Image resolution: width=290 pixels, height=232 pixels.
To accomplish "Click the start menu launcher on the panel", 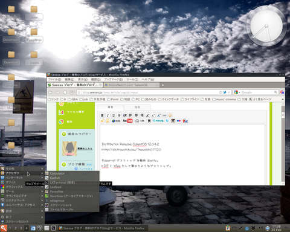I will coord(4,228).
